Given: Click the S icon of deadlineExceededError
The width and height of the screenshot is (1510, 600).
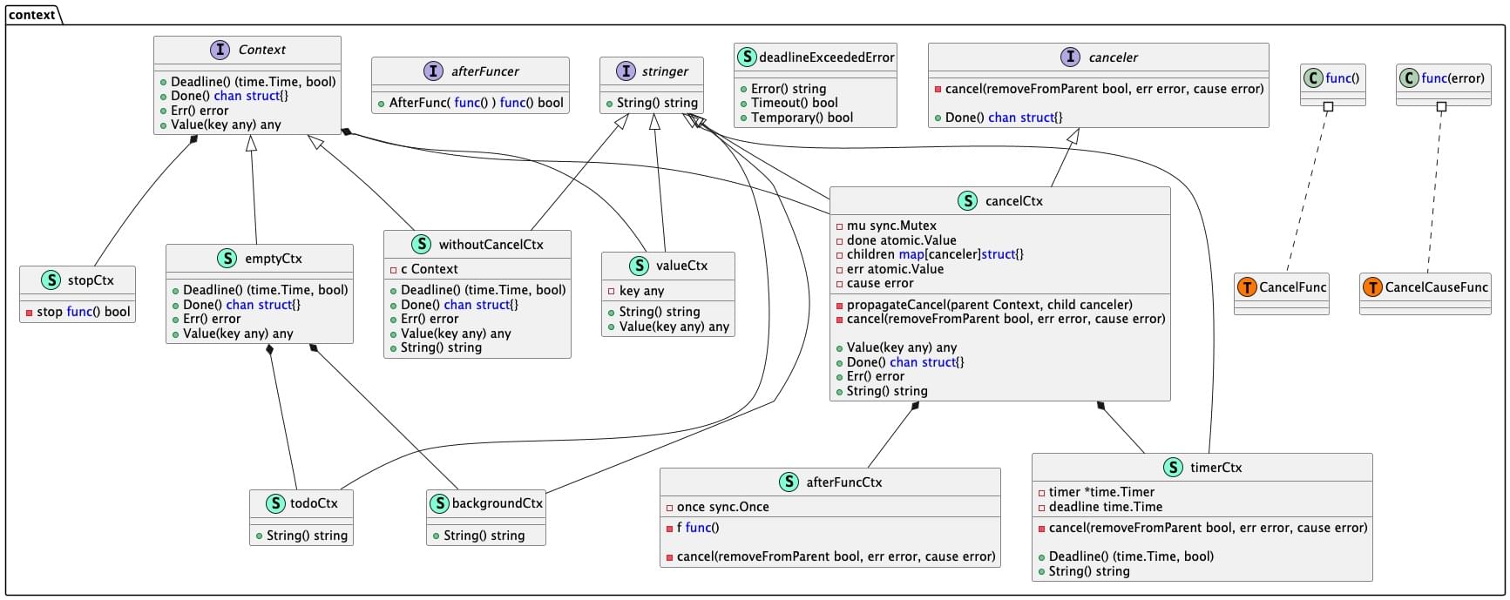Looking at the screenshot, I should coord(746,57).
